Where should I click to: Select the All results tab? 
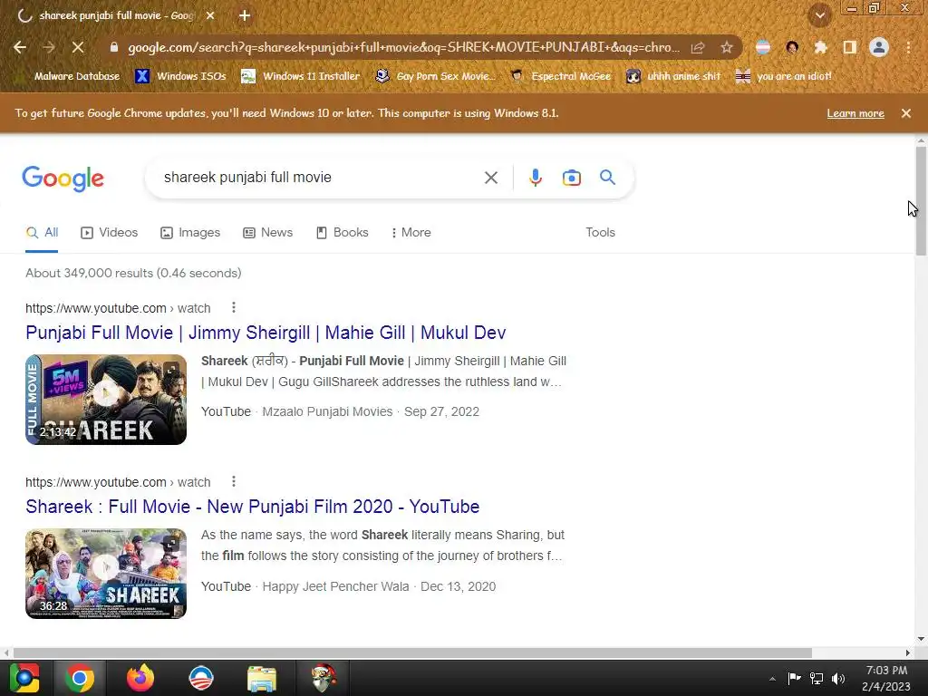42,233
